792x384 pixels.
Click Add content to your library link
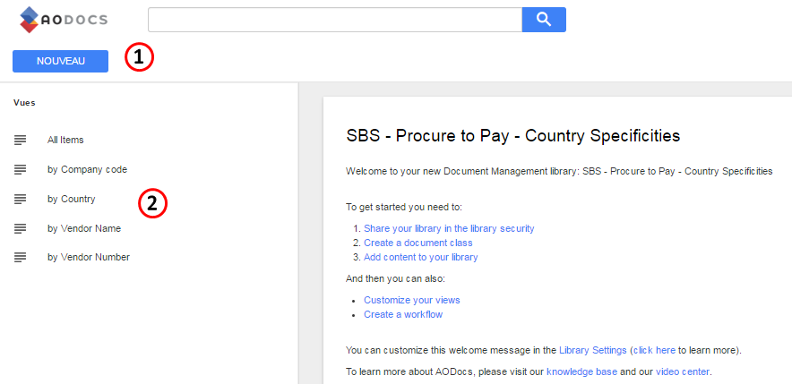pyautogui.click(x=420, y=257)
